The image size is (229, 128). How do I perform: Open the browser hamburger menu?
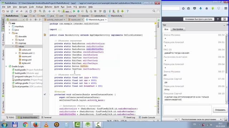pyautogui.click(x=226, y=9)
